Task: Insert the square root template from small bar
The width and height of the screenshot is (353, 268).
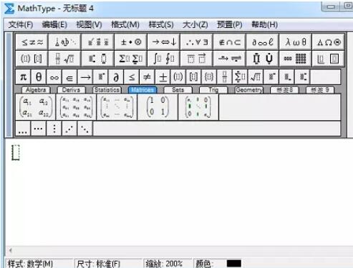Action: click(x=256, y=77)
